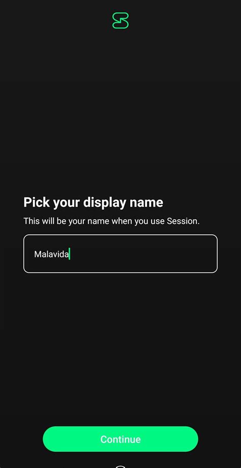Tap the home button in navigation bar
Screen dimensions: 241x468
[x=119, y=466]
